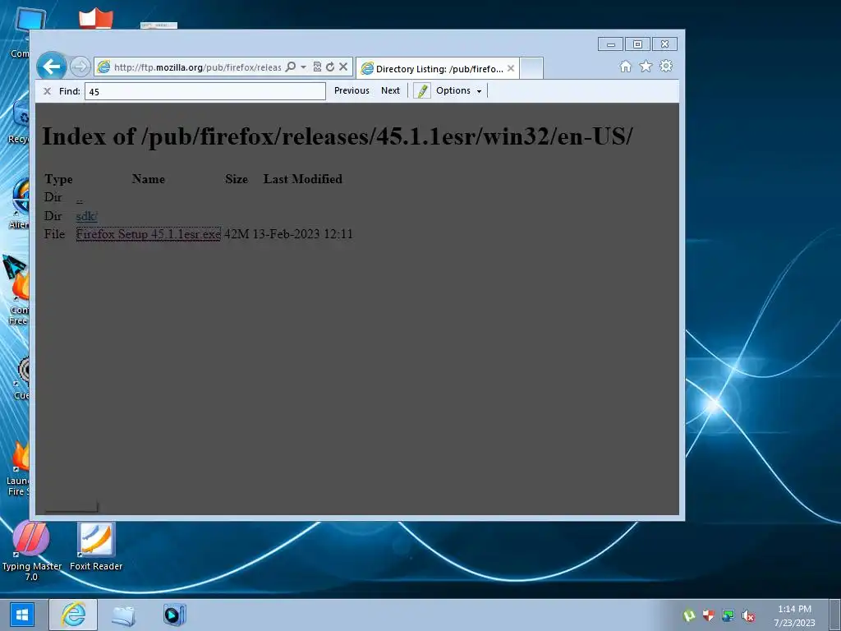Open the parent directory '..' link

(x=80, y=199)
